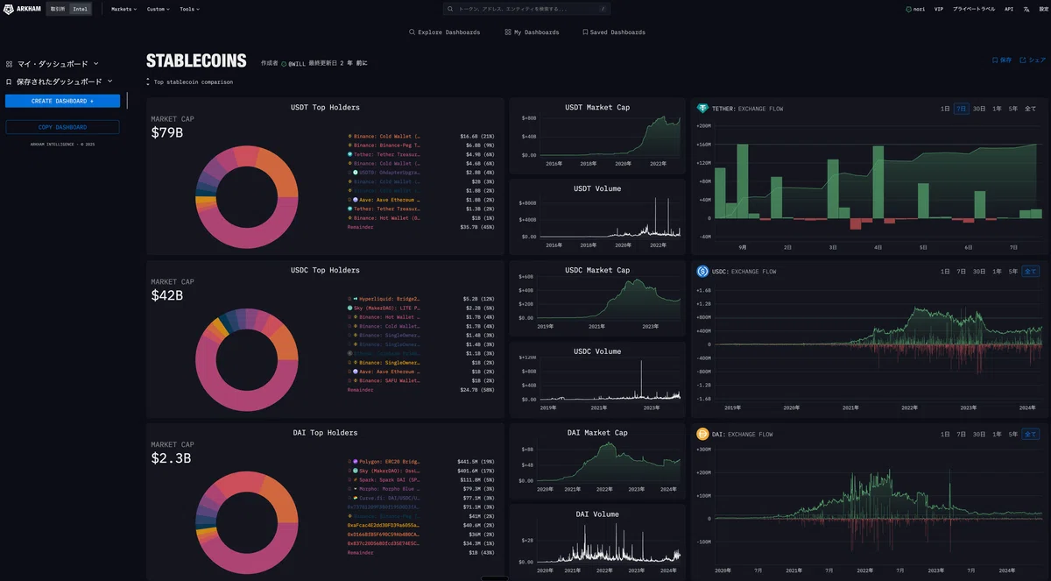The image size is (1051, 581).
Task: Click the grid icon beside マイ・ダッシュボード
Action: (9, 64)
